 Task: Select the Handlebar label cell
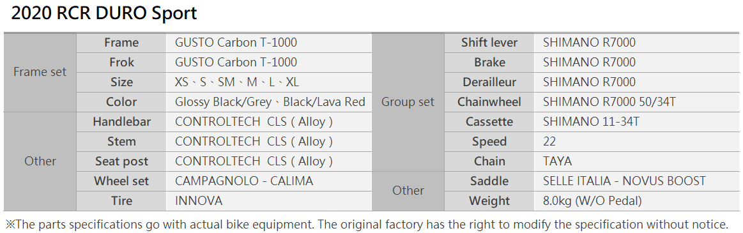click(121, 122)
